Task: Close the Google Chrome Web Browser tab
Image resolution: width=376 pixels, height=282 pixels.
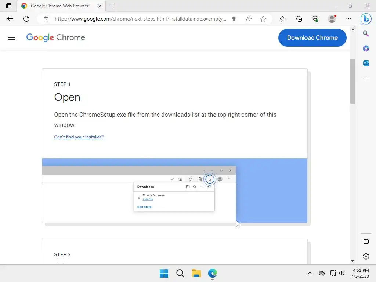Action: pyautogui.click(x=100, y=6)
